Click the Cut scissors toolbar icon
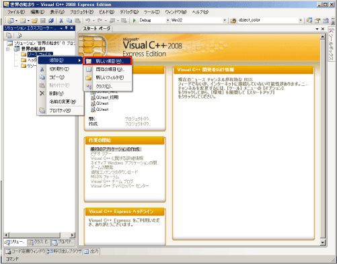This screenshot has height=264, width=337. (x=61, y=20)
